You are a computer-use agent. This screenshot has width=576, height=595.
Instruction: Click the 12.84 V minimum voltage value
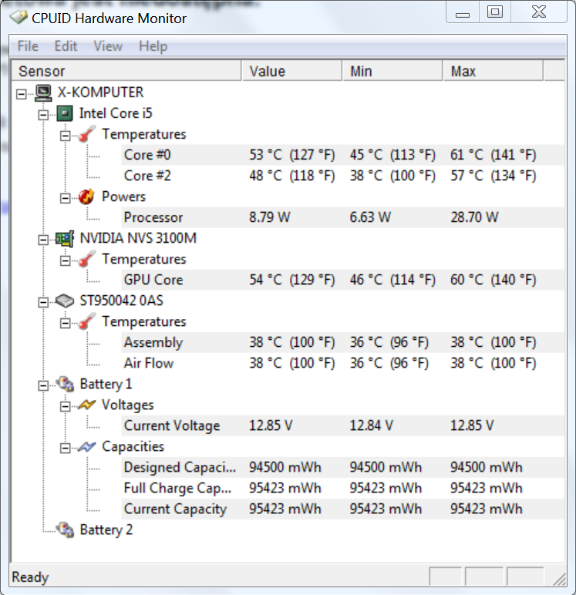click(372, 425)
